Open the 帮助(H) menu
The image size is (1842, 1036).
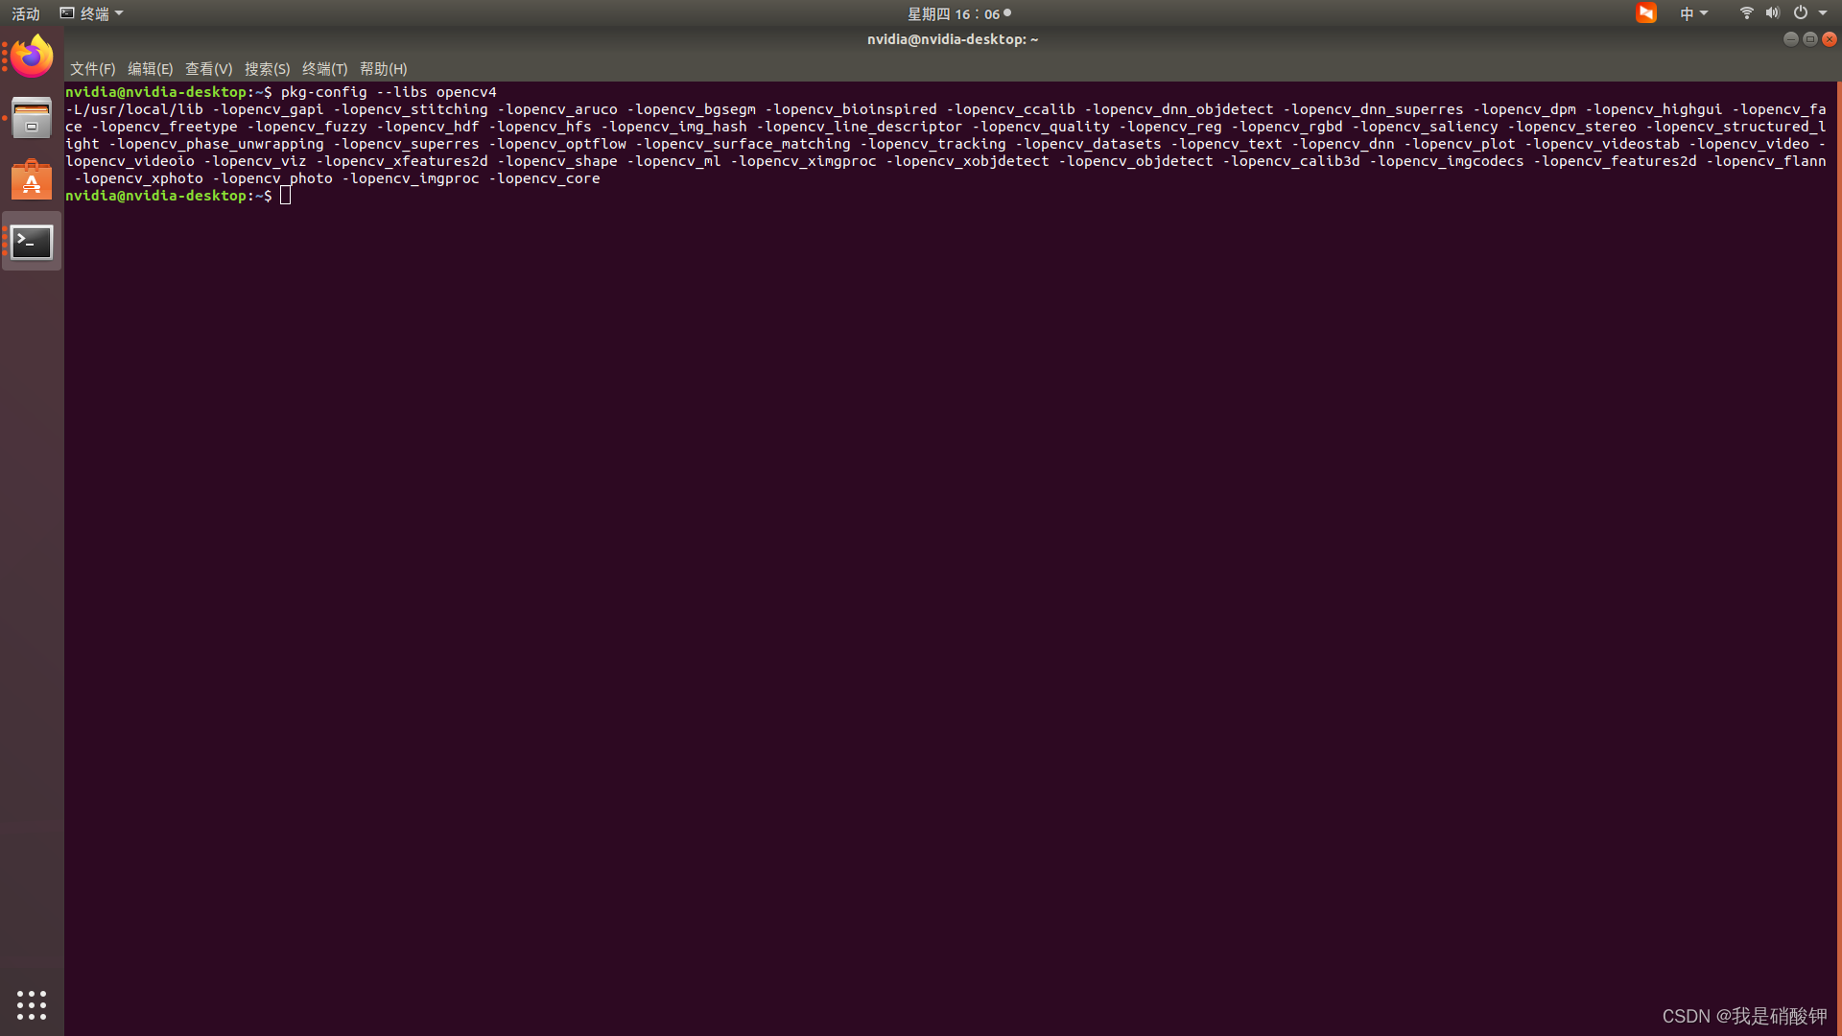click(x=383, y=68)
